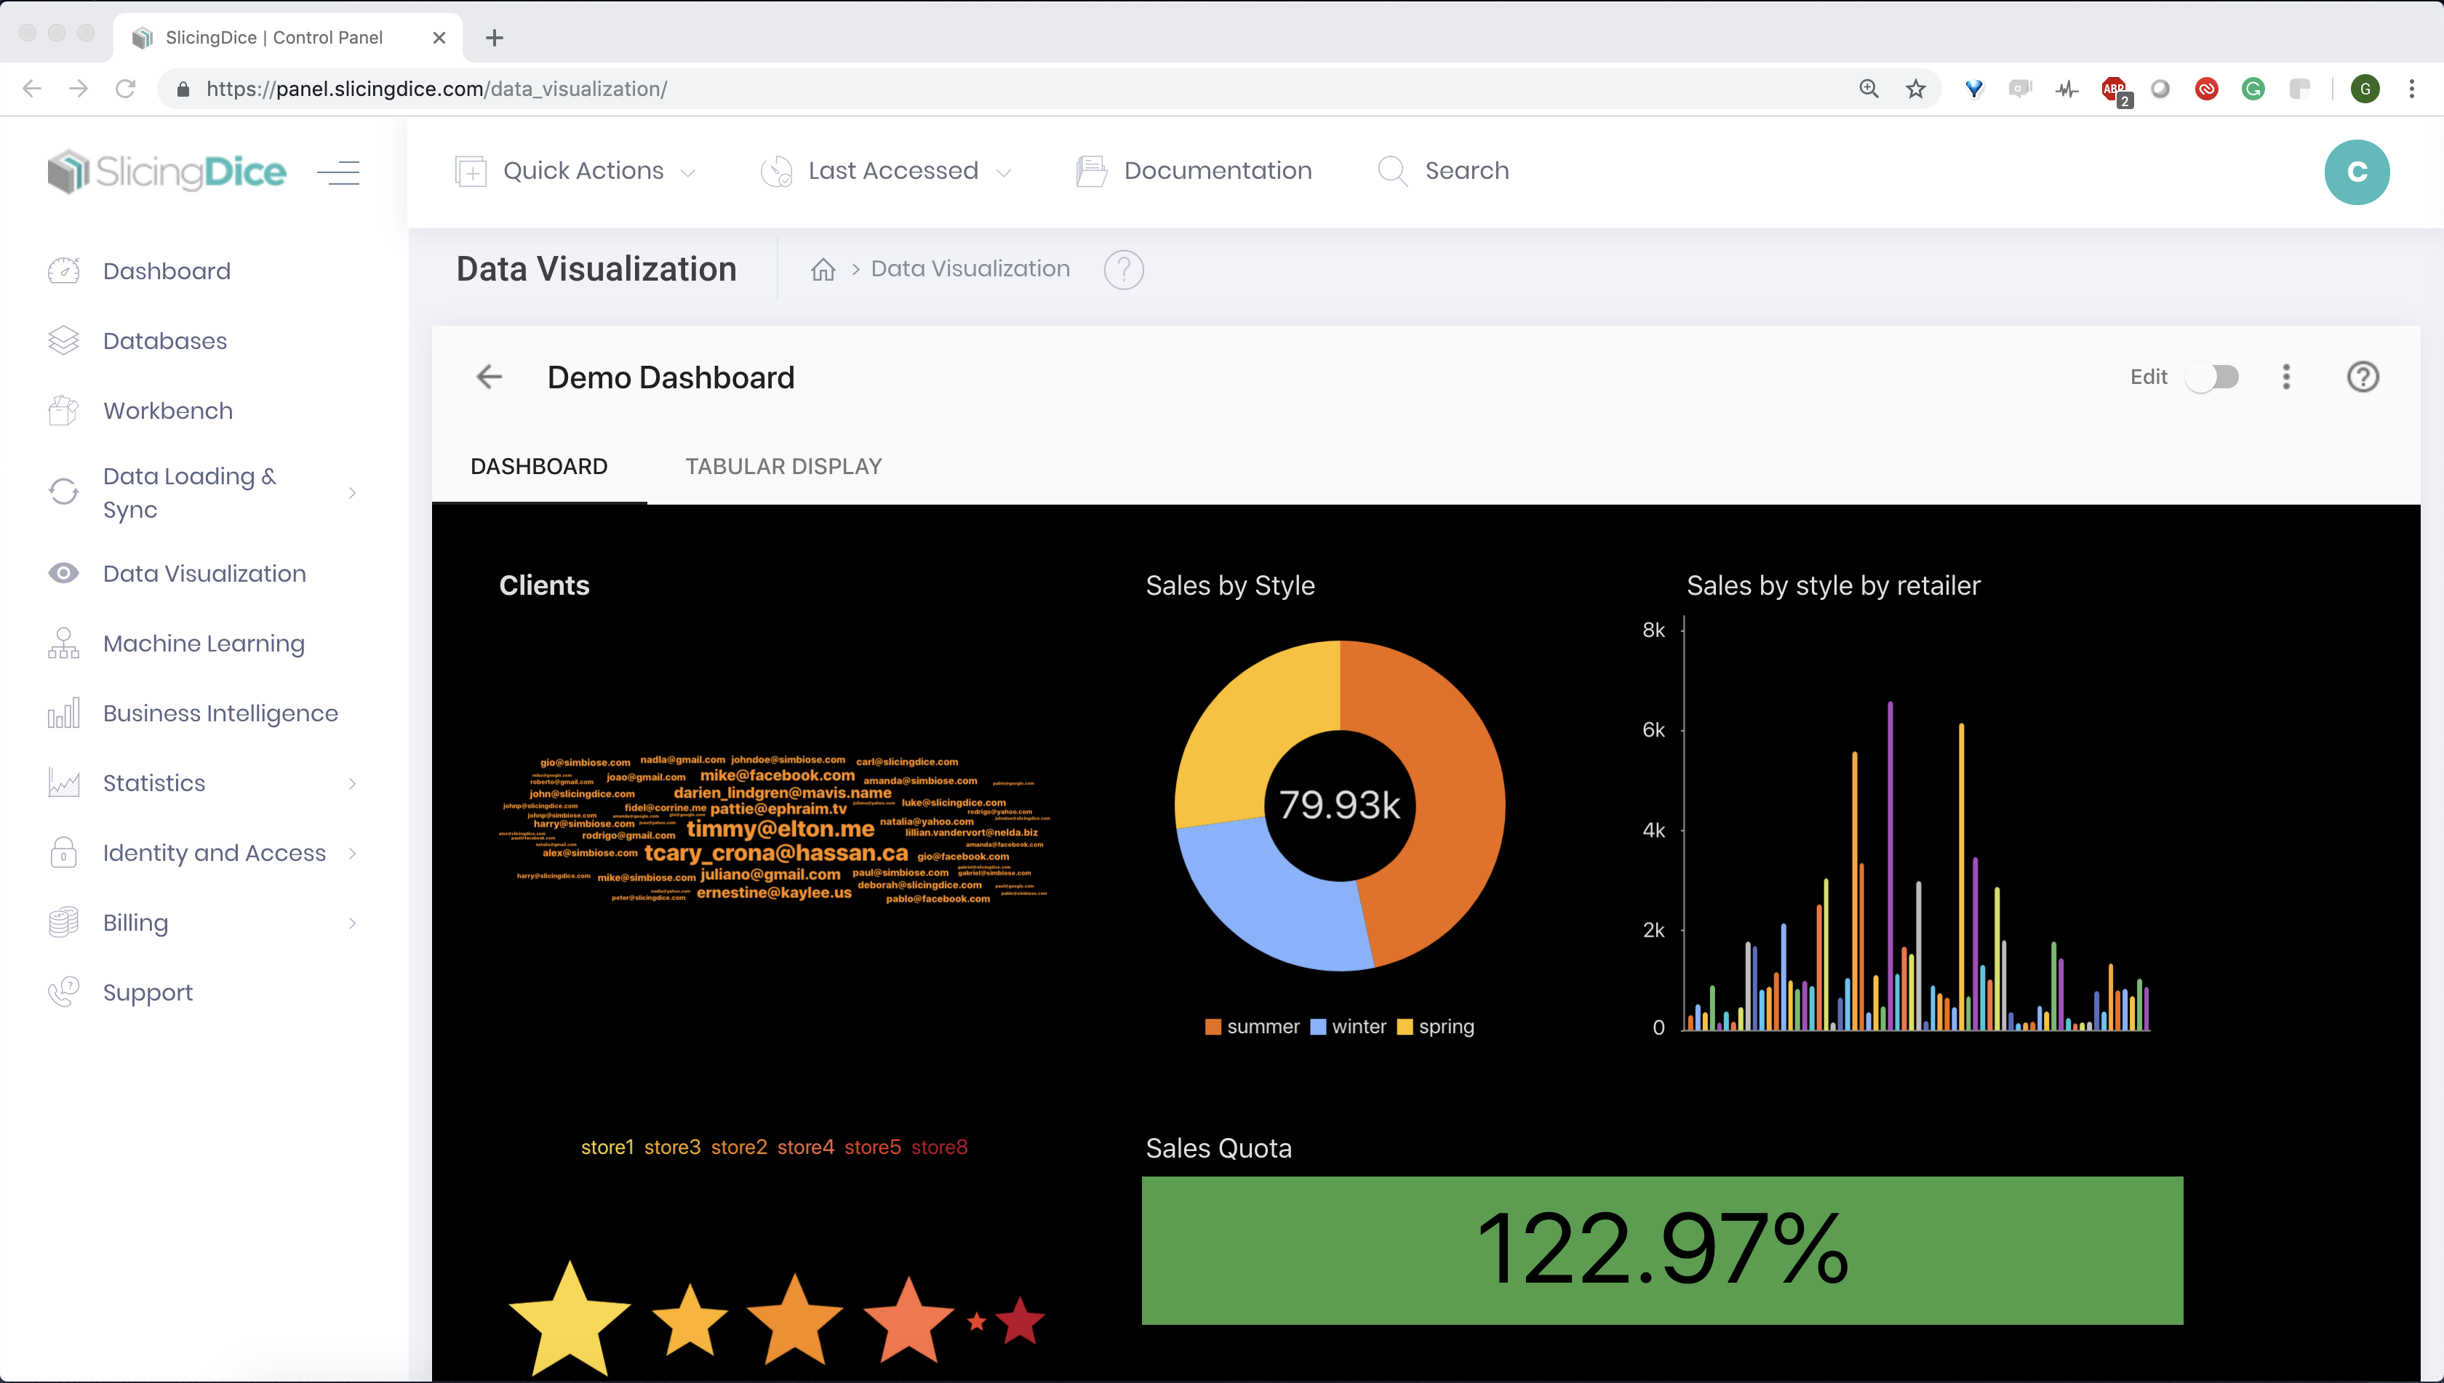
Task: Select the Workbench sidebar icon
Action: tap(63, 409)
